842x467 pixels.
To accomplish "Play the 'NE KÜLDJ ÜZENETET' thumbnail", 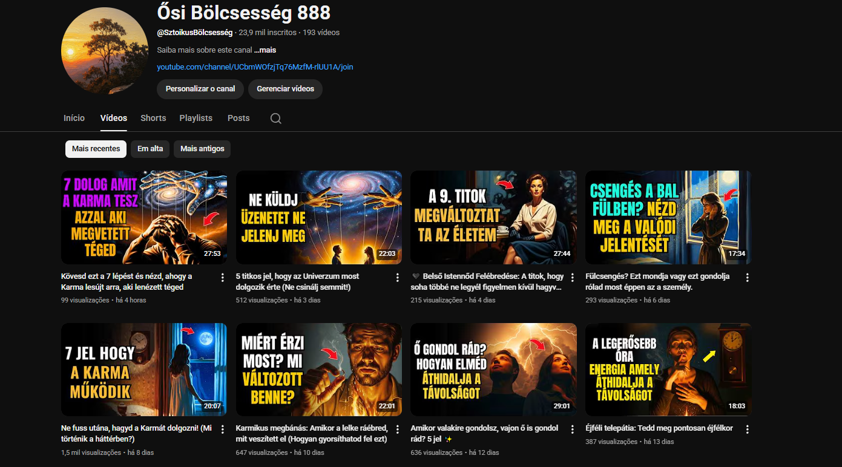I will coord(319,217).
